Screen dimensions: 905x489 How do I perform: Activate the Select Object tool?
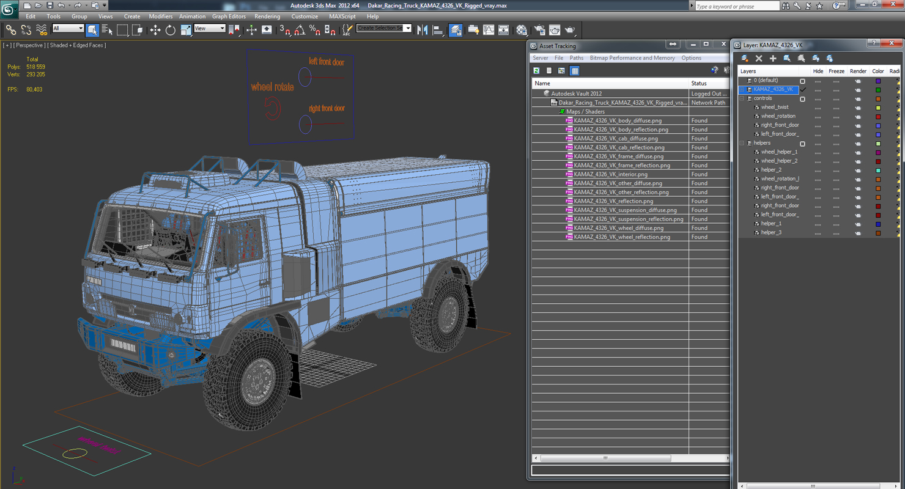coord(92,29)
